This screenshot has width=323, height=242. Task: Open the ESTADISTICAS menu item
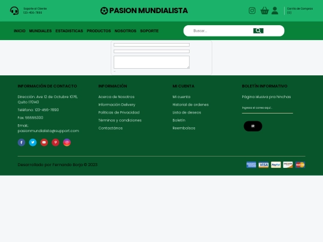(x=69, y=31)
